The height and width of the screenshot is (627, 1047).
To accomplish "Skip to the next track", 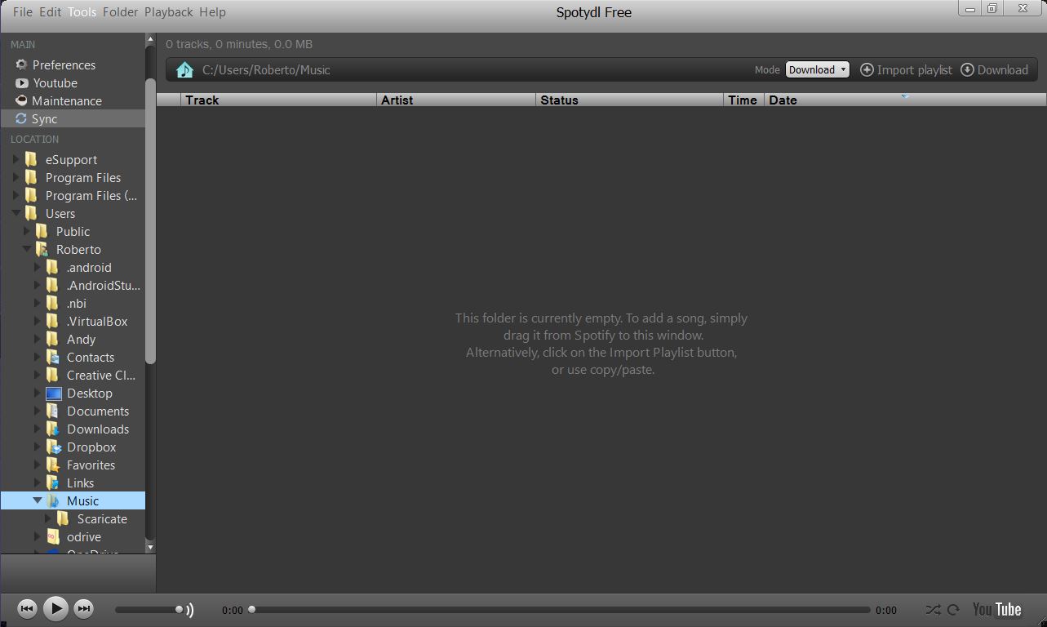I will [x=83, y=608].
